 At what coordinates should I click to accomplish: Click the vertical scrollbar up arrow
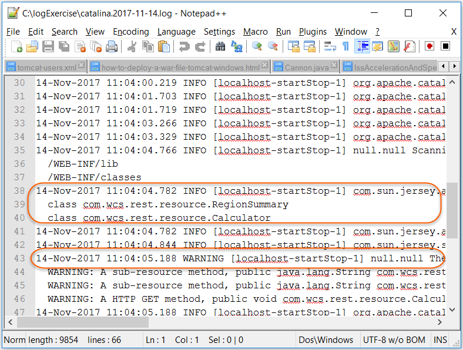click(452, 82)
